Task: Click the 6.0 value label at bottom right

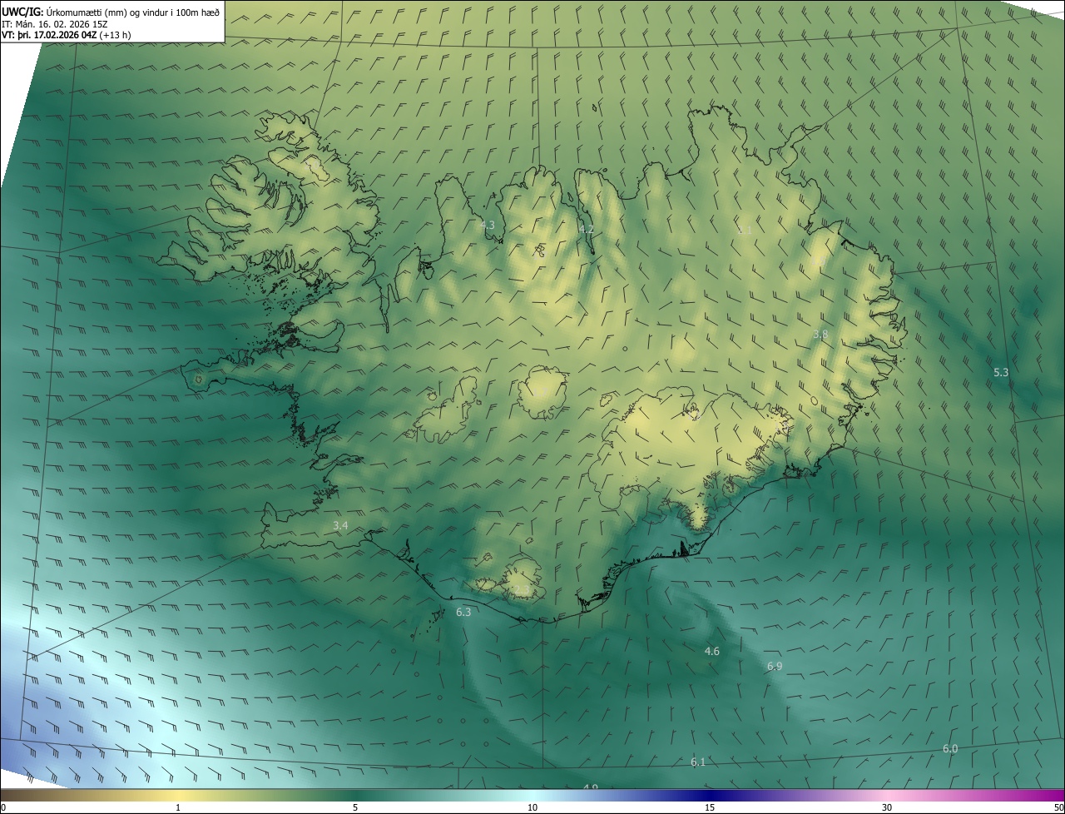Action: [950, 749]
